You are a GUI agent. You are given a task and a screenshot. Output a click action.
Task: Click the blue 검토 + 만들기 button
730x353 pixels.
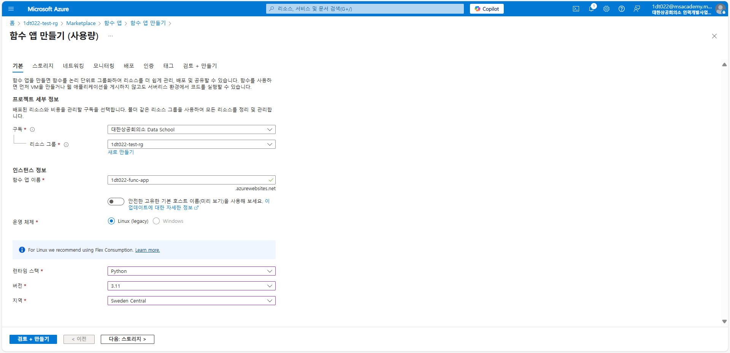point(33,339)
